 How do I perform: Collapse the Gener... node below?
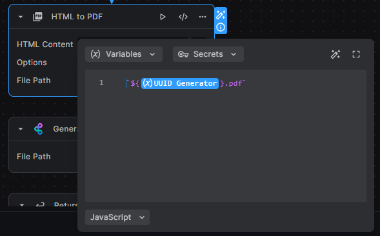pos(21,129)
